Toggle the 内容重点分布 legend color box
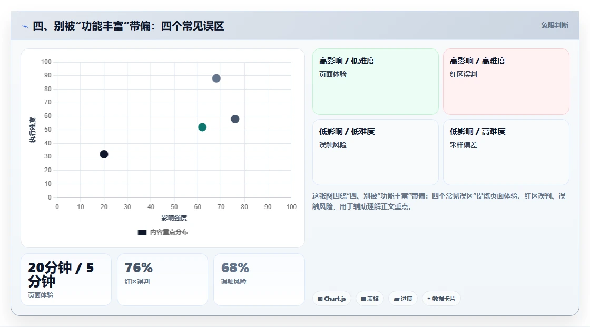 coord(142,233)
